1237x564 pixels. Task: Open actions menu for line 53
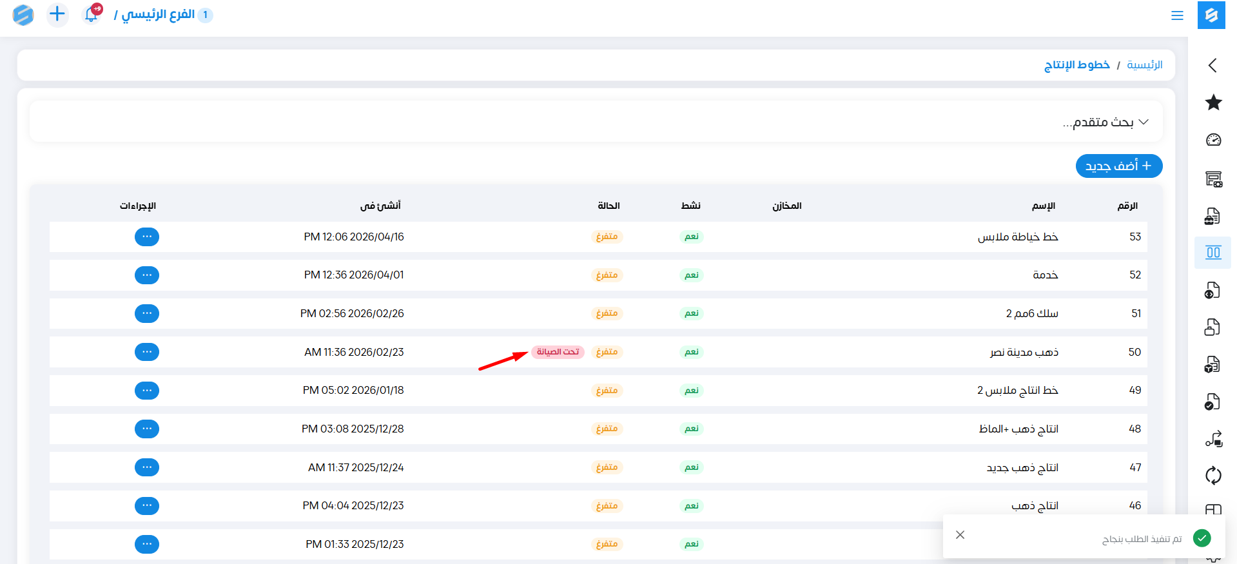point(147,237)
